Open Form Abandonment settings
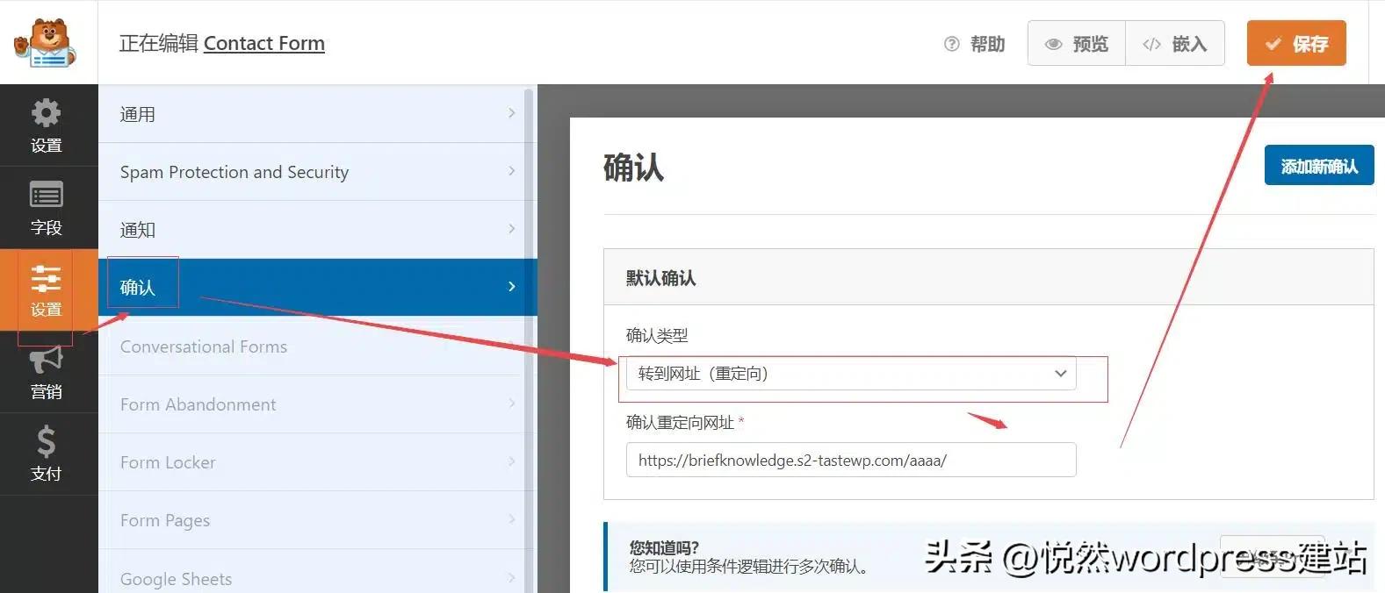This screenshot has height=593, width=1385. tap(316, 404)
